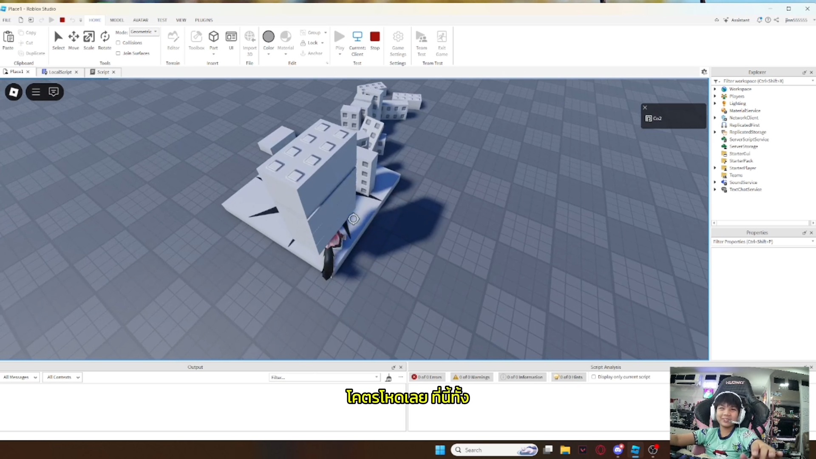
Task: Click the Output Filter field
Action: coord(324,377)
